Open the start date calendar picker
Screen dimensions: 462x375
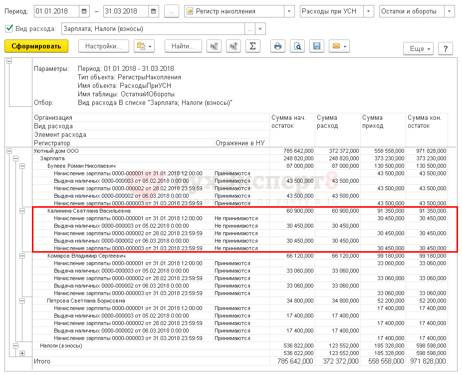(84, 11)
